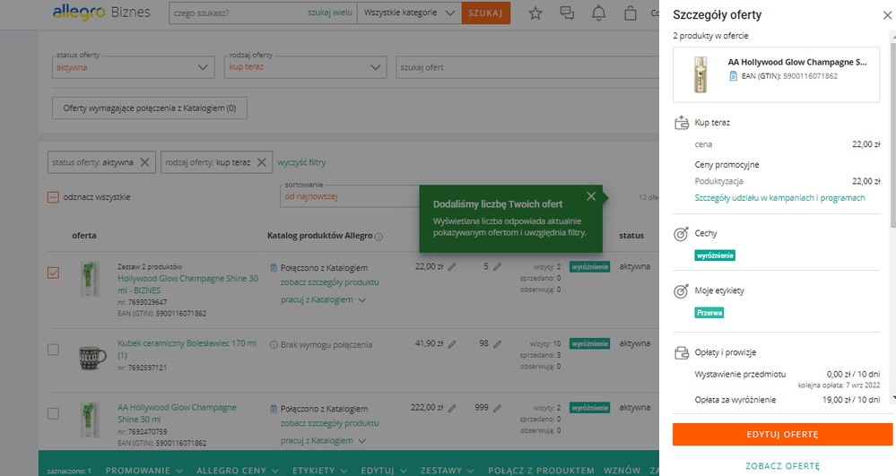Toggle the 'odznacz wszystkie' checkbox

coord(53,197)
